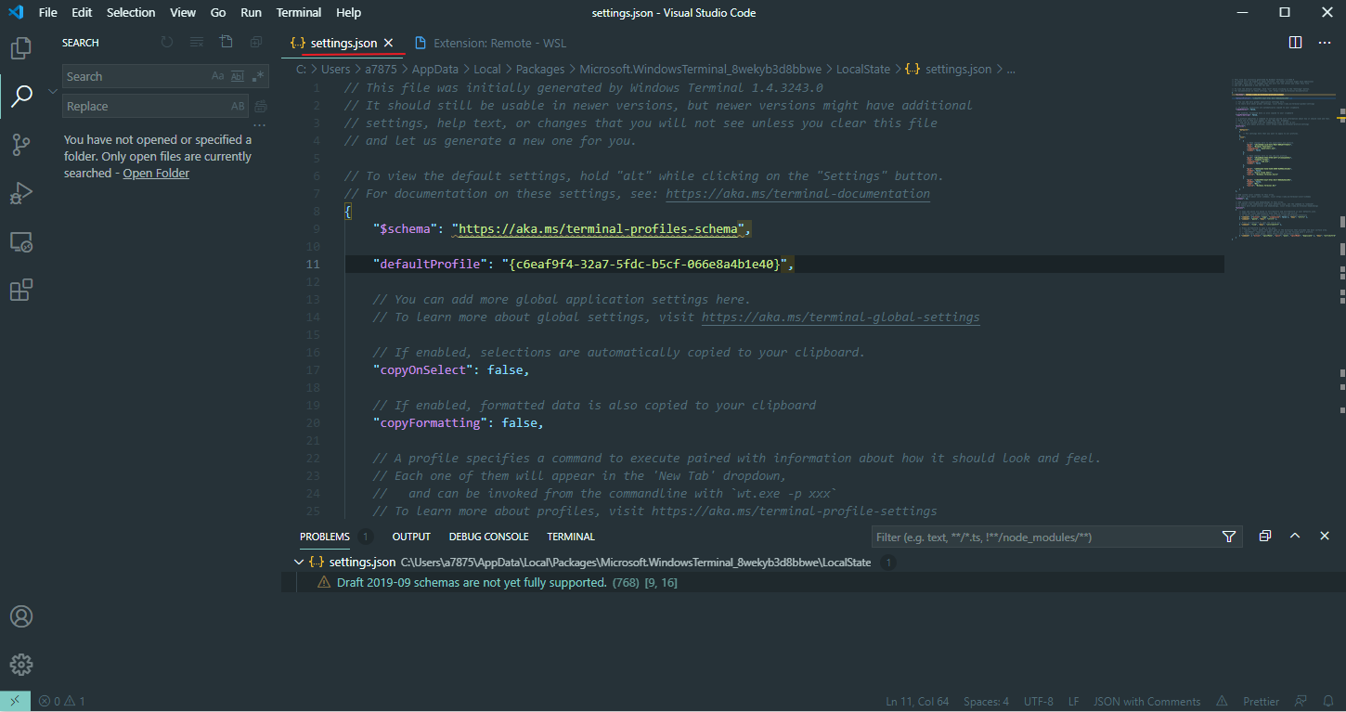Click the Microsoft.WindowsTerminal breadcrumb segment
1346x712 pixels.
[700, 69]
